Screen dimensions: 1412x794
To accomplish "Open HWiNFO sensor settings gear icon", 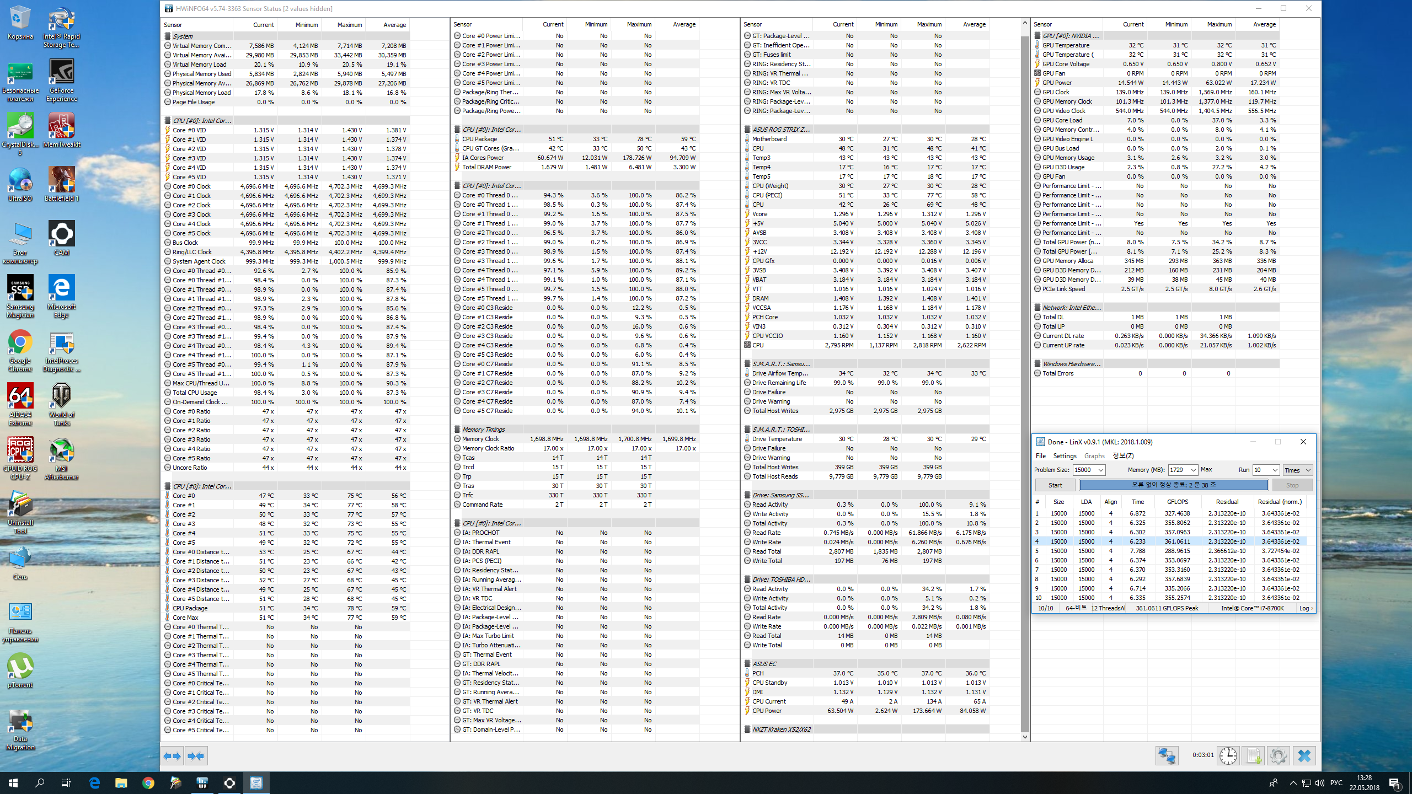I will [x=1278, y=755].
